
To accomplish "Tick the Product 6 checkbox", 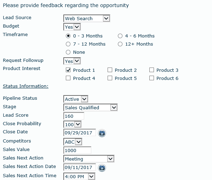I will pos(151,78).
